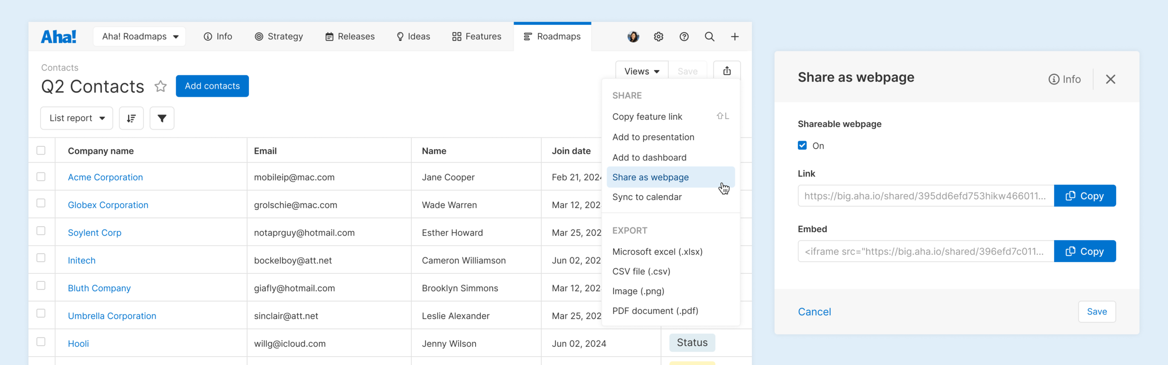Open Hooli company link
The image size is (1168, 365).
pyautogui.click(x=78, y=344)
